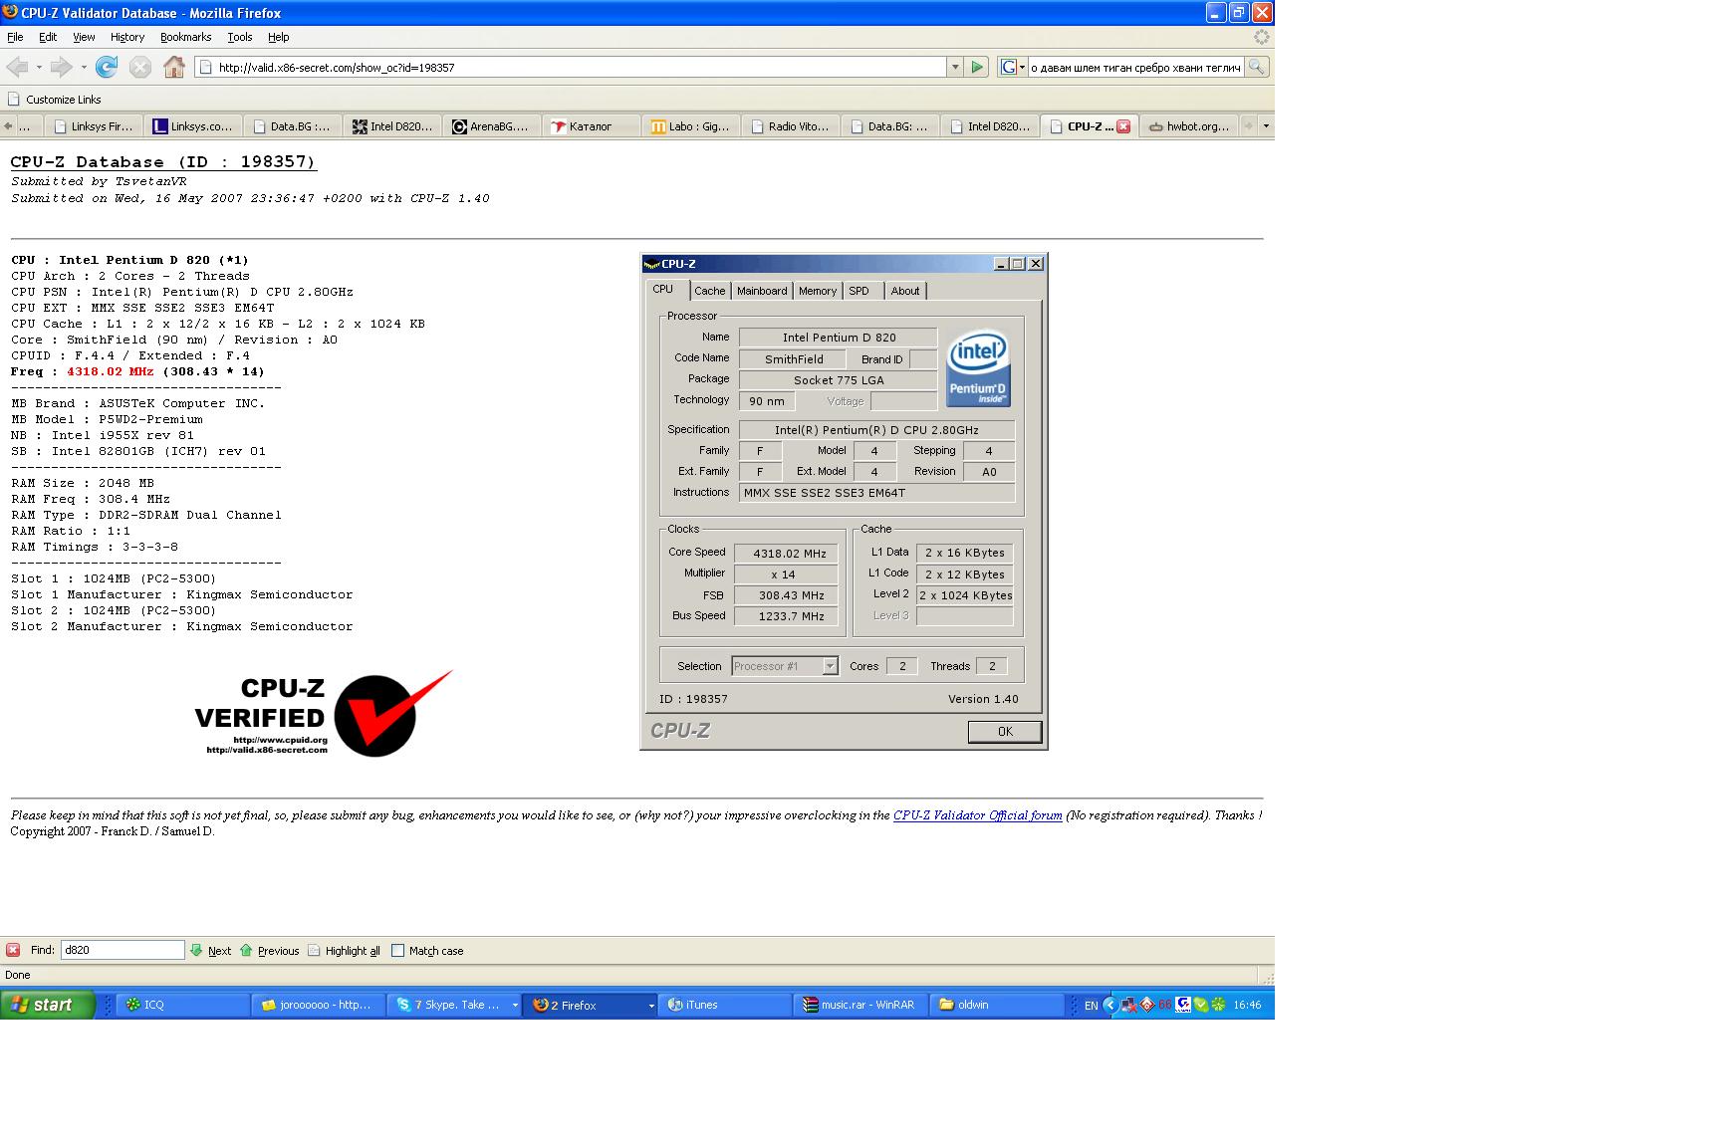1721x1147 pixels.
Task: Switch to the hwbot.org browser tab
Action: point(1189,126)
